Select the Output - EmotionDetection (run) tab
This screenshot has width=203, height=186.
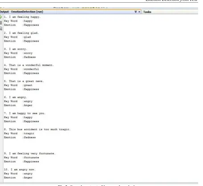point(21,12)
